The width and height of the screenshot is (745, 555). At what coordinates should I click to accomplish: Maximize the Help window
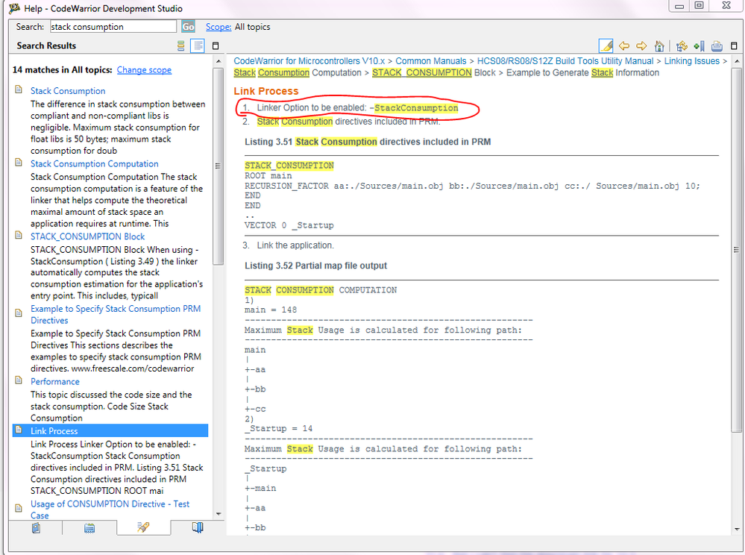[699, 5]
